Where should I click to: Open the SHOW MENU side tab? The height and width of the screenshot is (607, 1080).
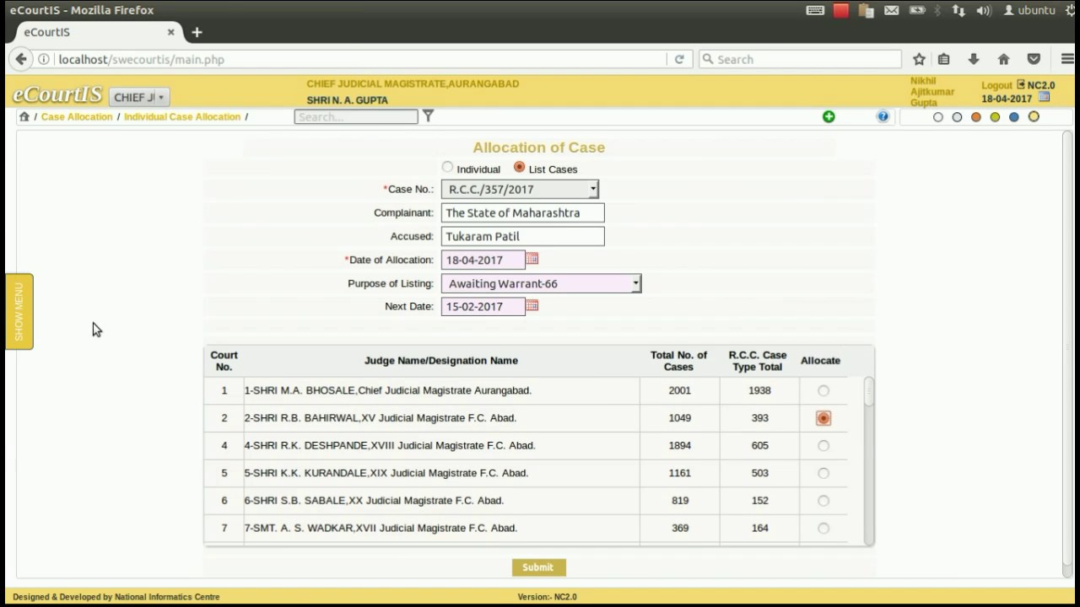pyautogui.click(x=19, y=311)
